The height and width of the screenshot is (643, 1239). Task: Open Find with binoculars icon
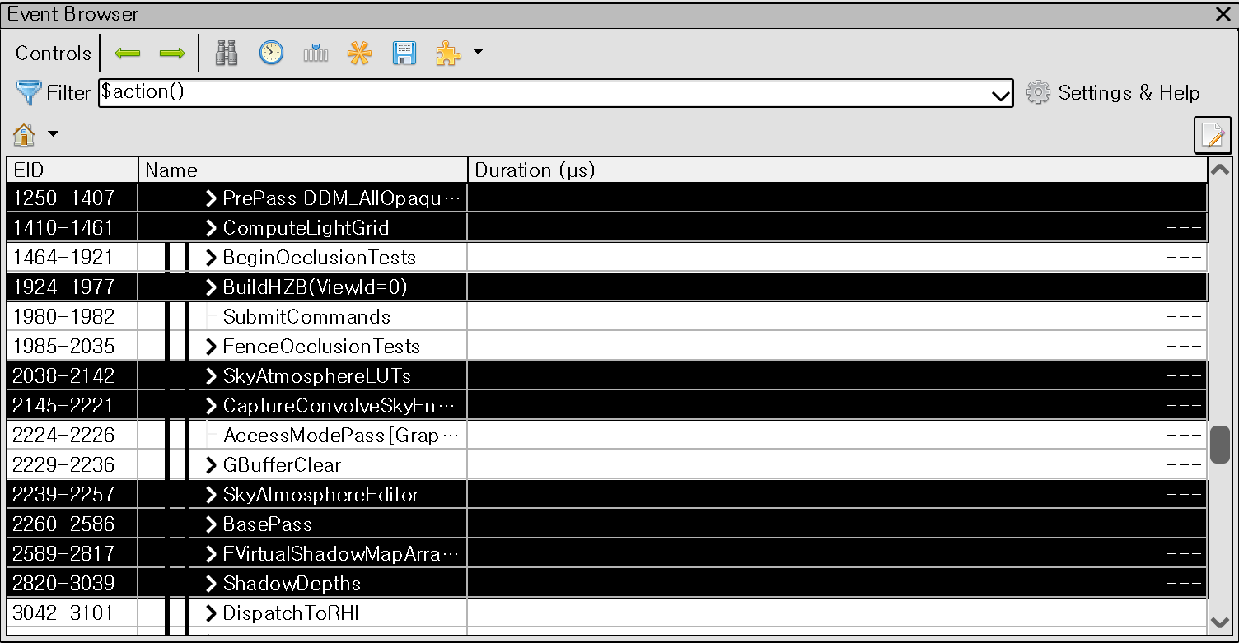[227, 54]
